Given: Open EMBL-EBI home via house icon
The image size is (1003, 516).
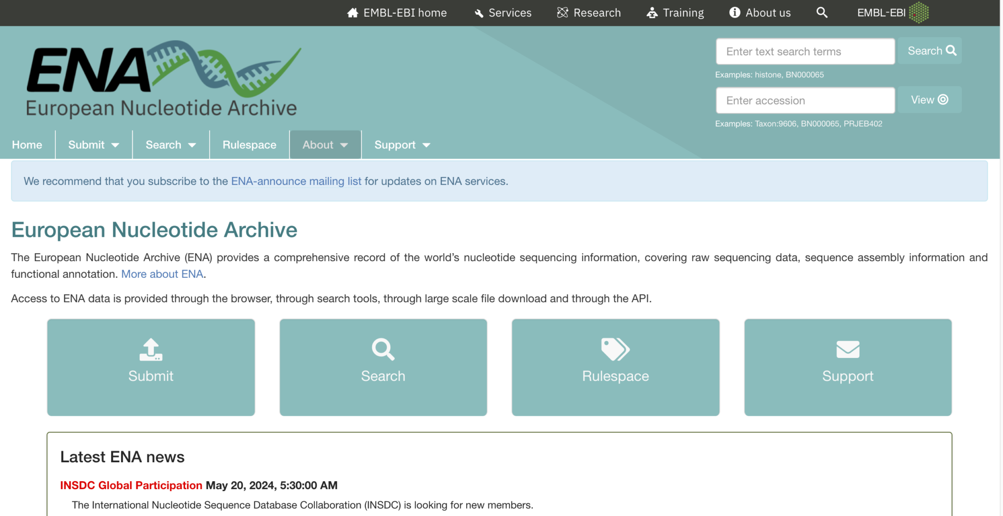Looking at the screenshot, I should (x=353, y=13).
